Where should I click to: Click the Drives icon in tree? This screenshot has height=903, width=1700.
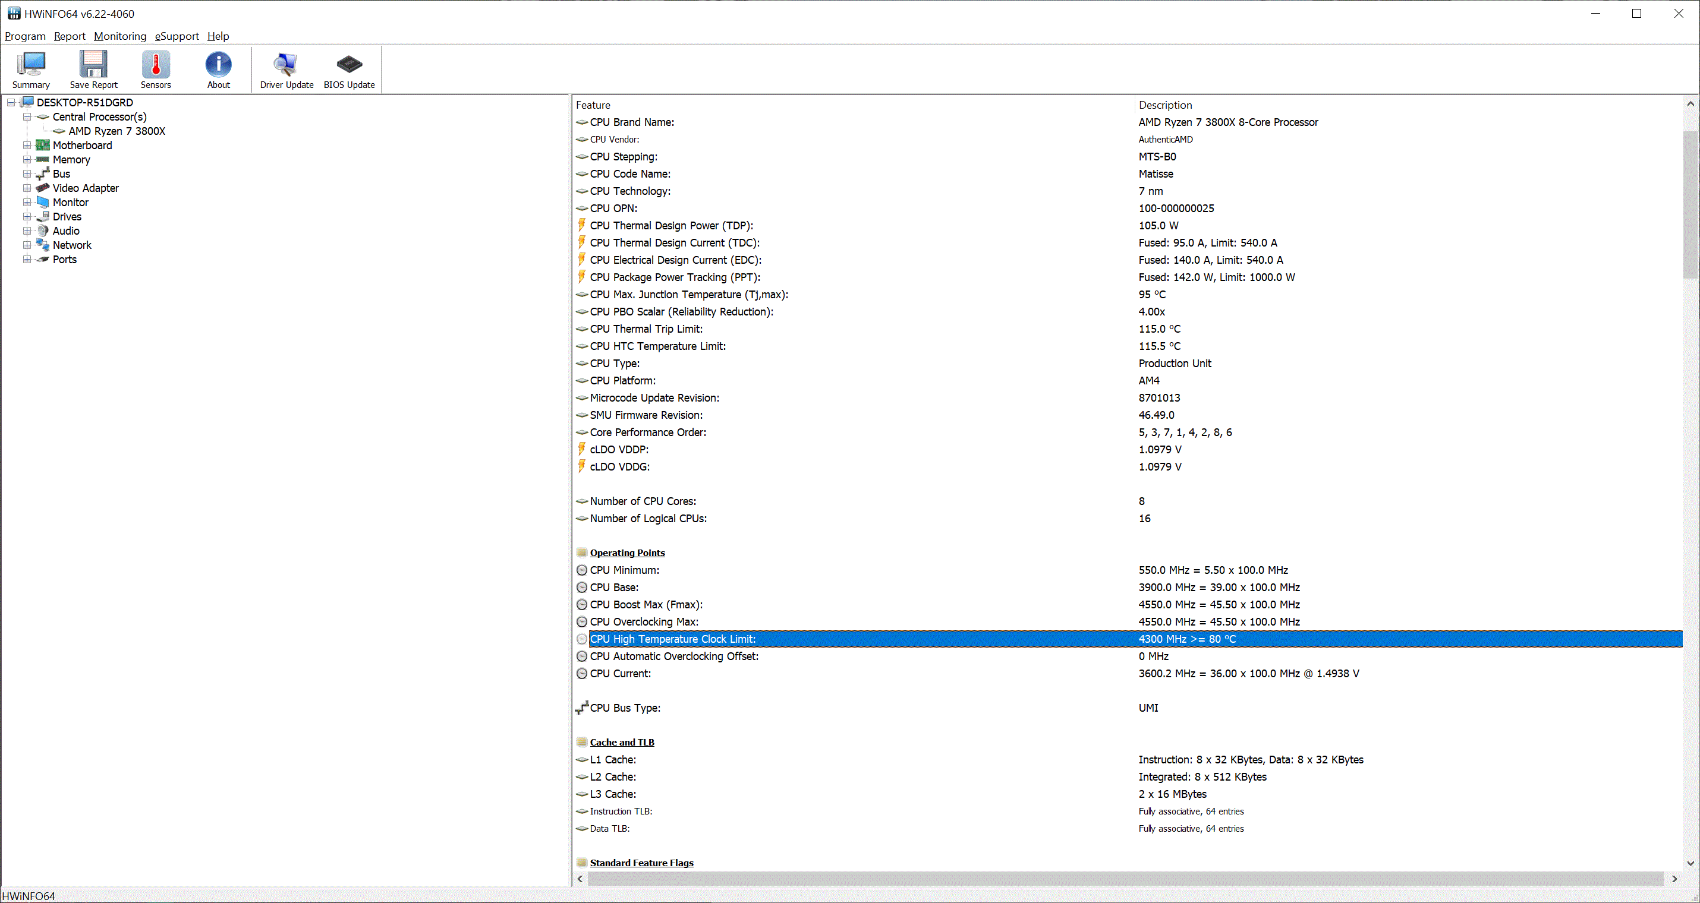coord(43,216)
